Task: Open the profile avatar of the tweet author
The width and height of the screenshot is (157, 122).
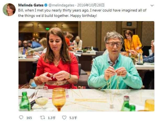Action: point(9,10)
